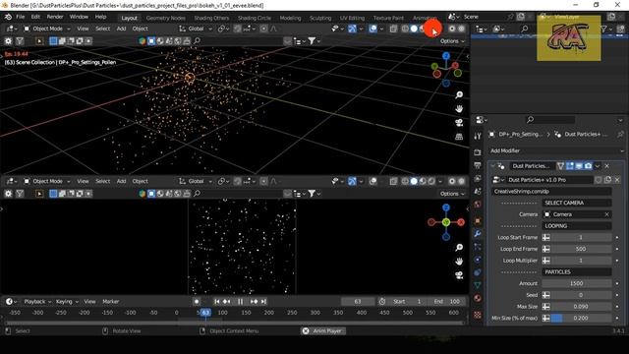Screen dimensions: 629x354
Task: Open the Edit menu
Action: click(x=35, y=17)
